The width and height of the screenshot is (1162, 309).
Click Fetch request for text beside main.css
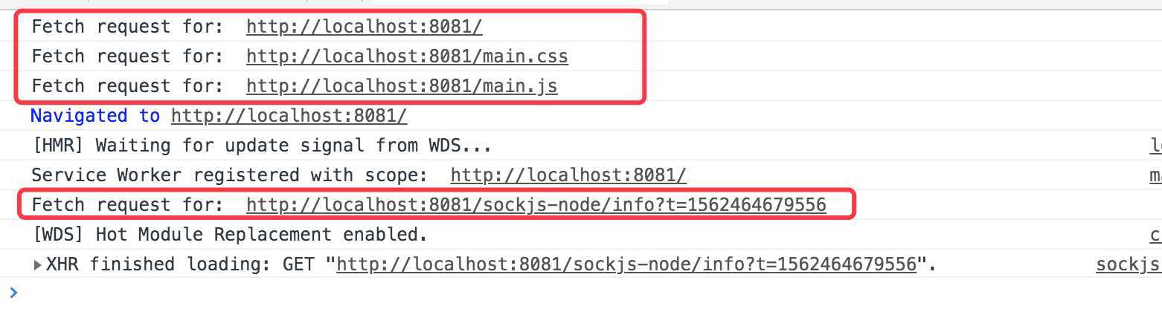(x=127, y=56)
